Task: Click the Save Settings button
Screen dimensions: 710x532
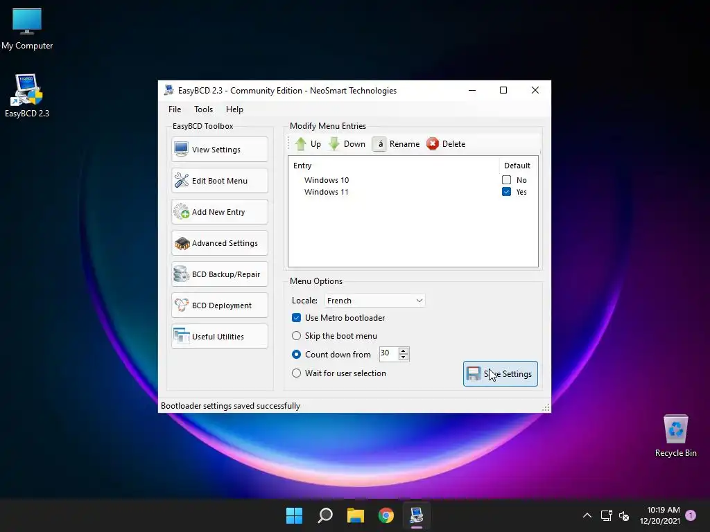Action: click(501, 373)
